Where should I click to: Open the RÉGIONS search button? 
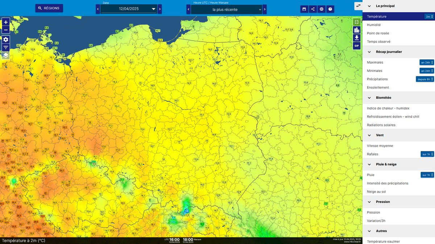click(x=49, y=8)
